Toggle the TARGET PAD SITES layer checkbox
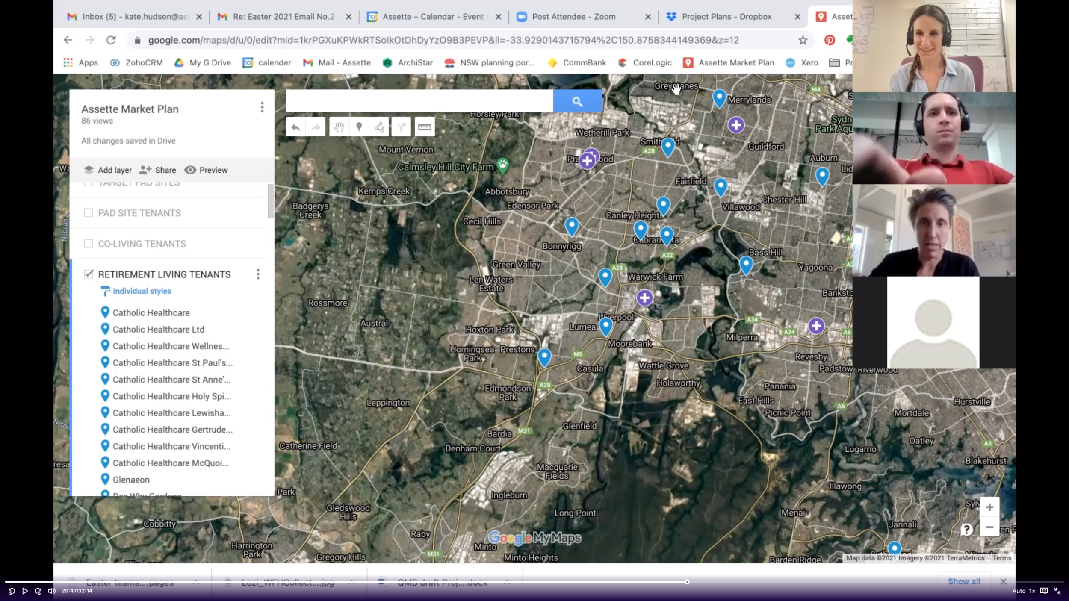 pyautogui.click(x=89, y=184)
